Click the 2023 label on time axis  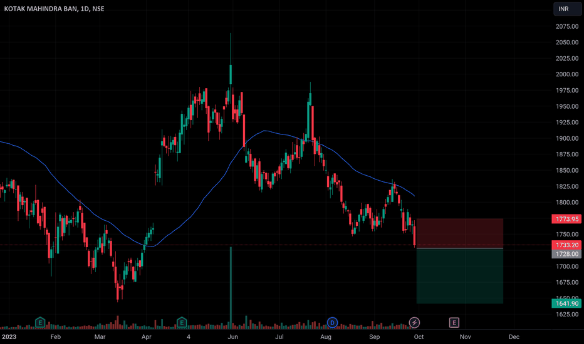[x=9, y=336]
